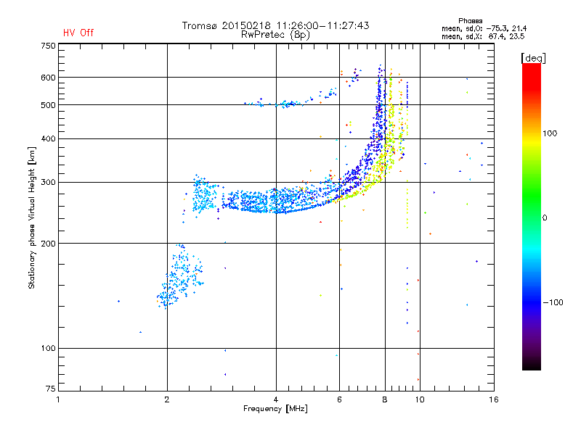Click the 75 km y-axis tick label
The height and width of the screenshot is (435, 581).
[x=50, y=389]
